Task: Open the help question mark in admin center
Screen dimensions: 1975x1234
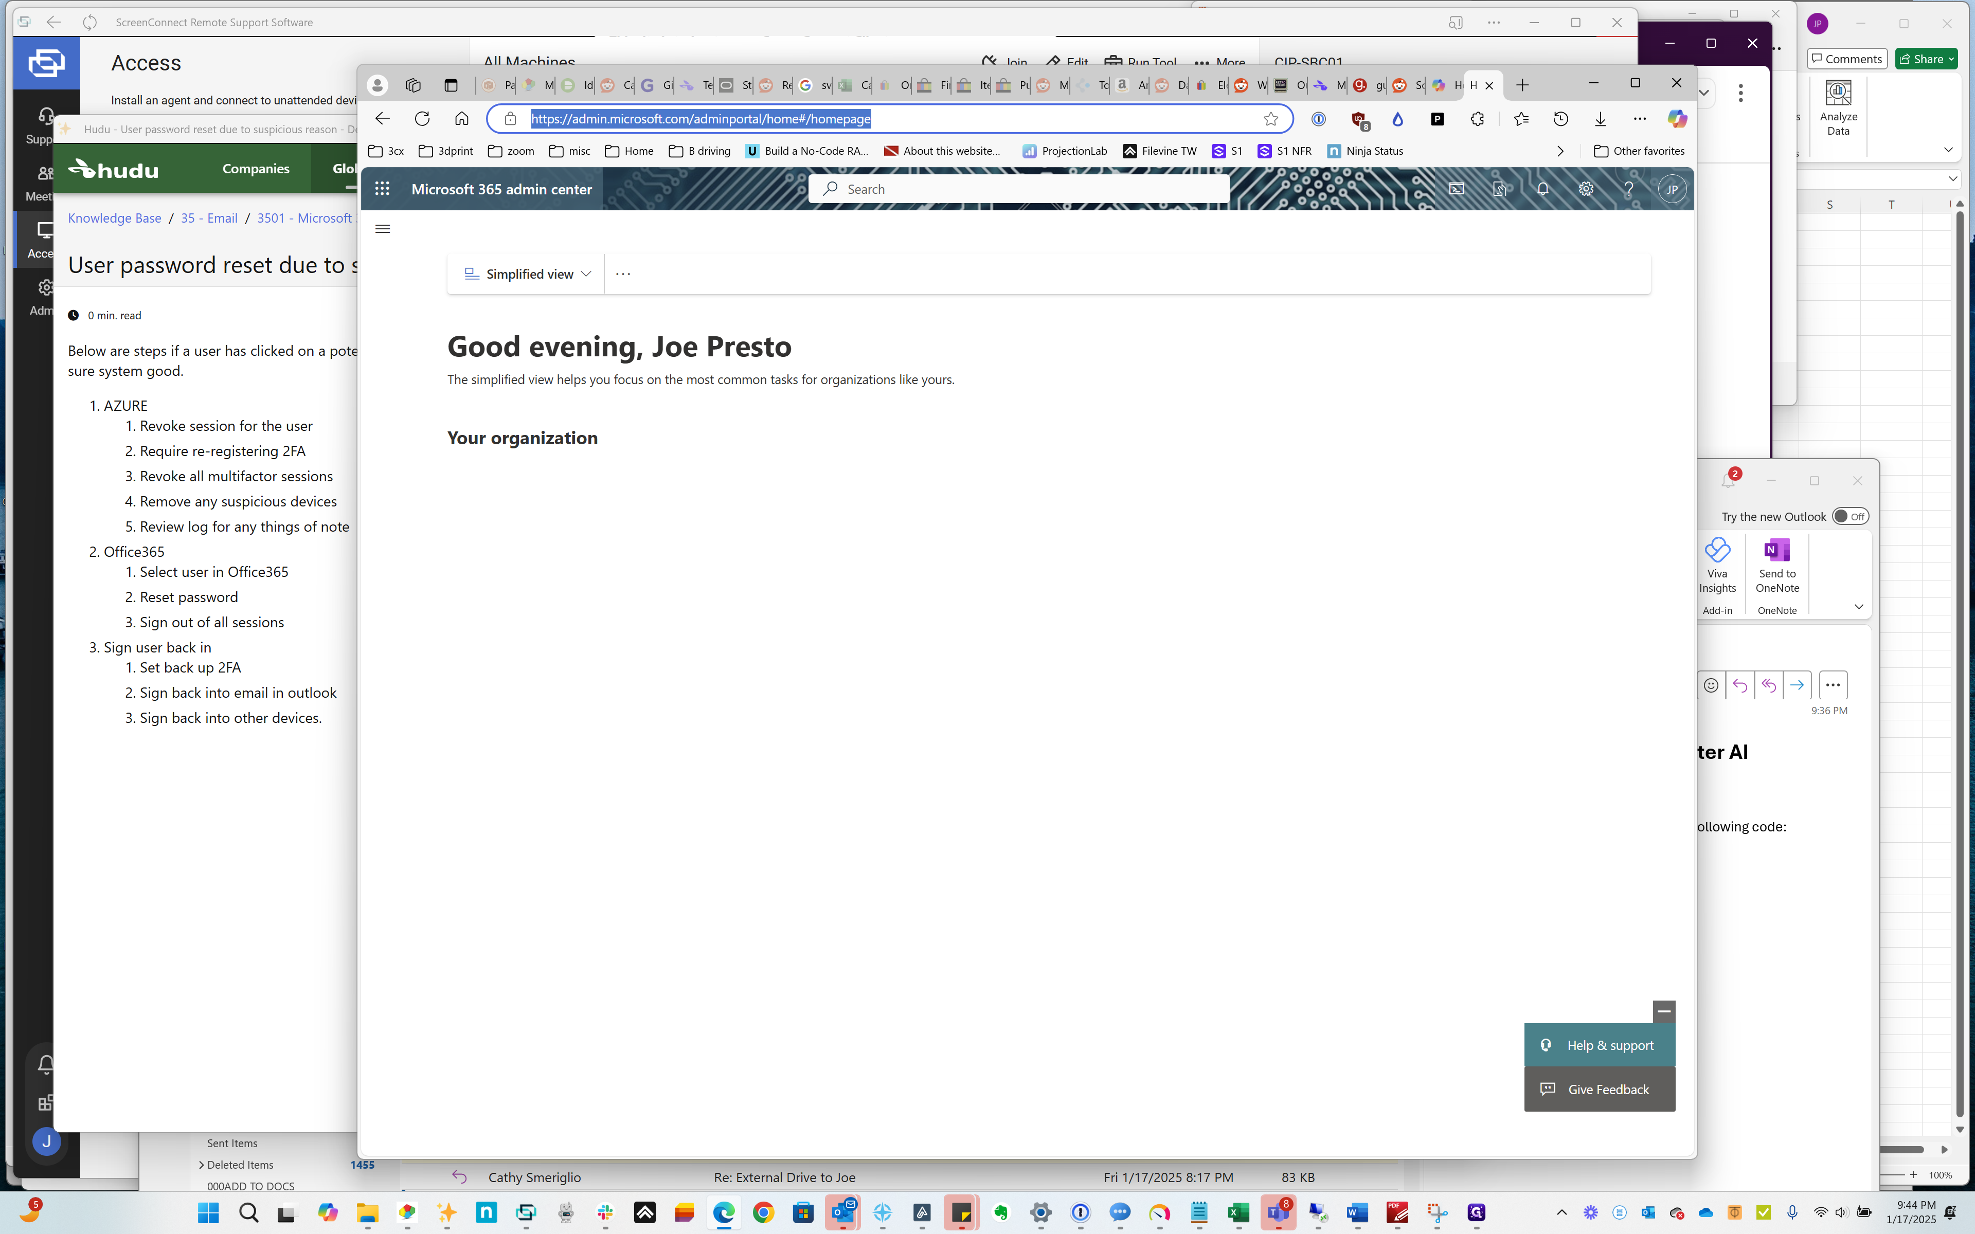Action: [x=1629, y=189]
